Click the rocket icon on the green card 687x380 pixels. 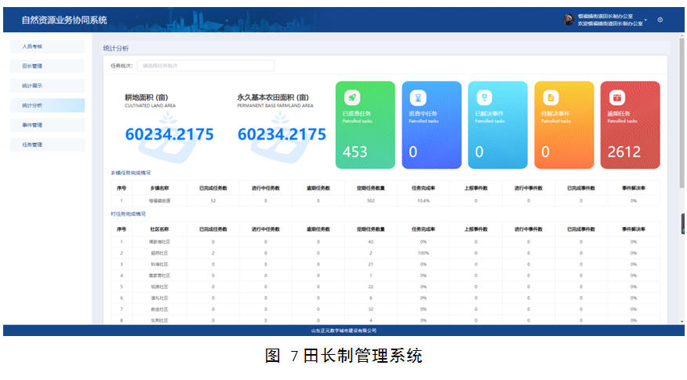352,97
